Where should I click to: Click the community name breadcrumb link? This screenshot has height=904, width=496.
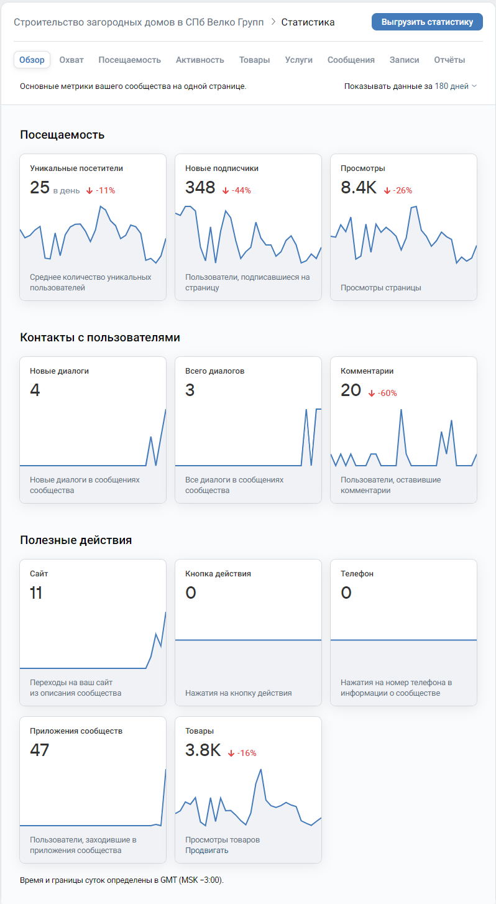(x=139, y=22)
